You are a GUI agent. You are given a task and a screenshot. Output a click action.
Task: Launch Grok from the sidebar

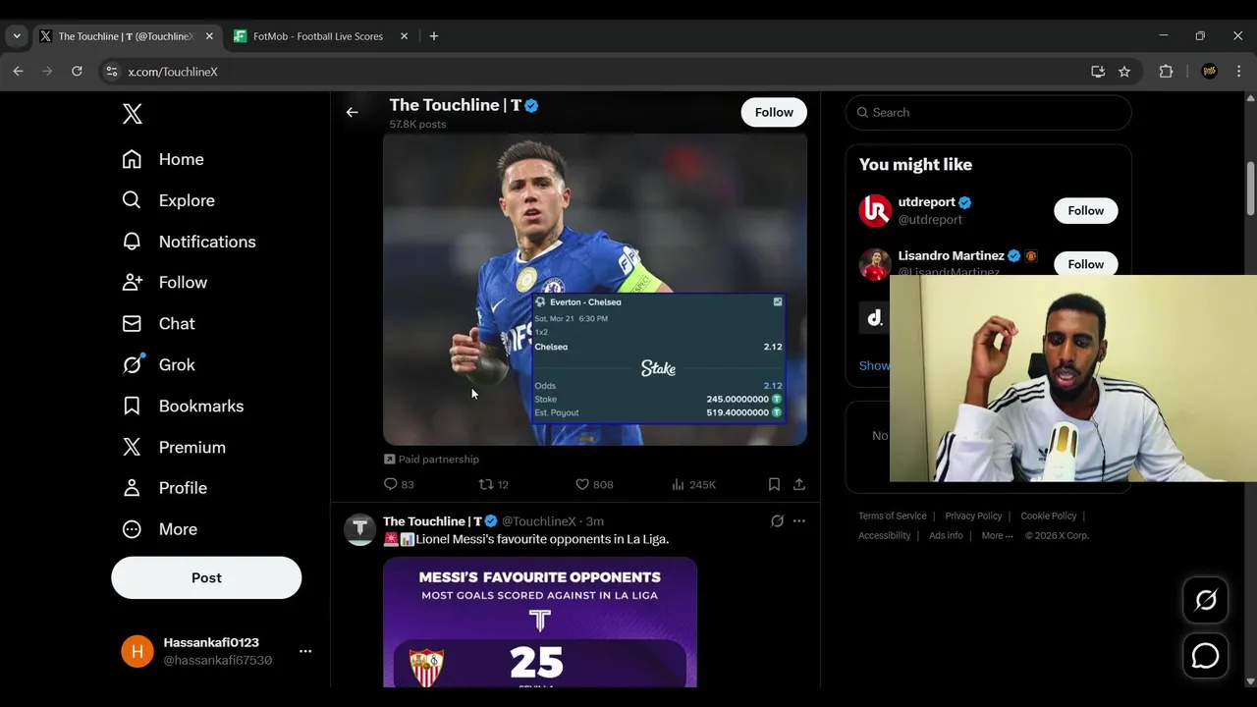point(158,365)
